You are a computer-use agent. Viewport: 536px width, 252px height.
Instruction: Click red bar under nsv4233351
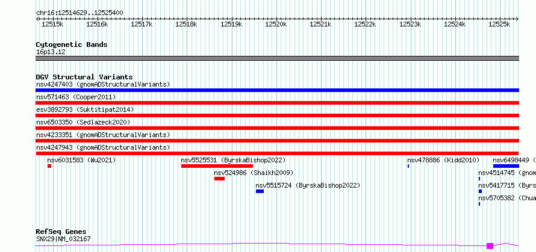pyautogui.click(x=277, y=141)
